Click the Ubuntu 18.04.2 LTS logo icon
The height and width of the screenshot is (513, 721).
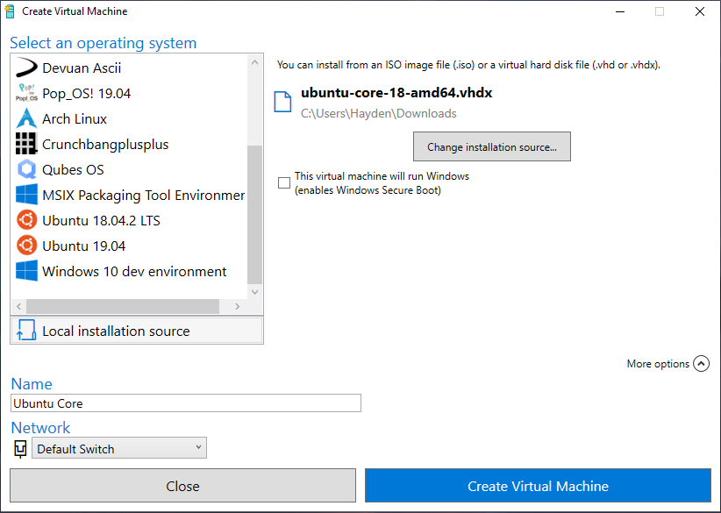(26, 220)
